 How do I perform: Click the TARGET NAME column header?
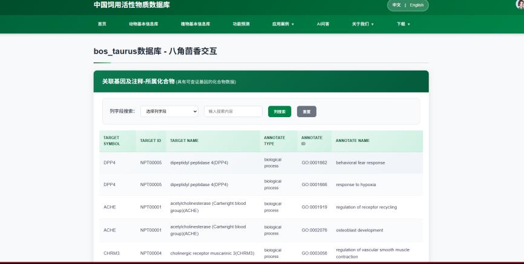pyautogui.click(x=184, y=141)
